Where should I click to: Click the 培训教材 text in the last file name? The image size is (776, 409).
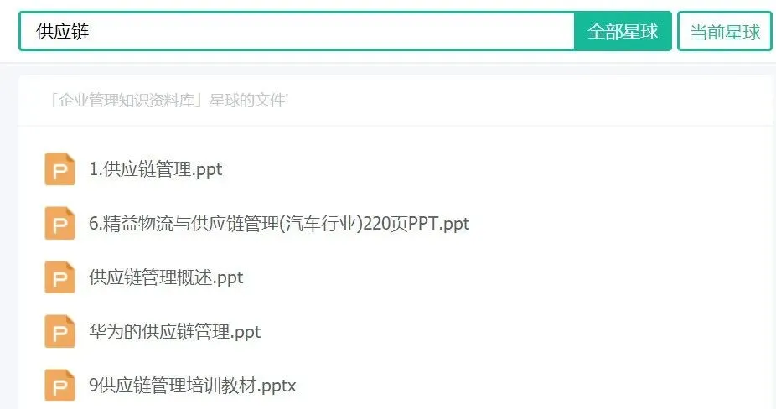[x=222, y=386]
